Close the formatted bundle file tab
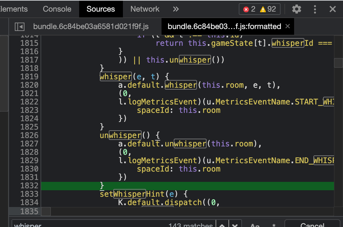 pos(288,26)
